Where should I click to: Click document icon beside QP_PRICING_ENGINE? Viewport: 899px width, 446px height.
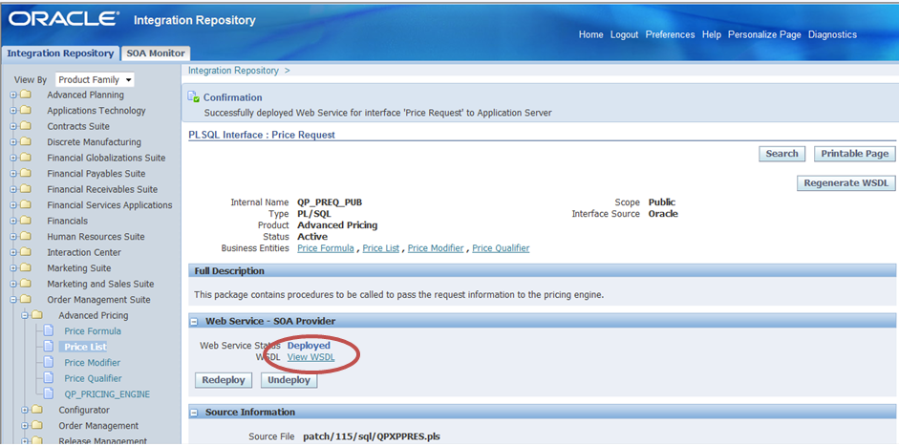coord(49,394)
